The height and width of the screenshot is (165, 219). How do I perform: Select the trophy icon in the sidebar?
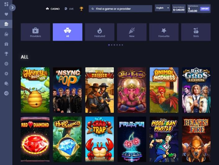[6, 54]
